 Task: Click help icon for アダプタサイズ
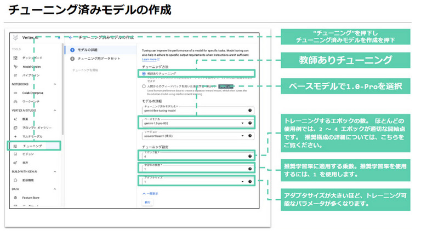click(x=250, y=182)
